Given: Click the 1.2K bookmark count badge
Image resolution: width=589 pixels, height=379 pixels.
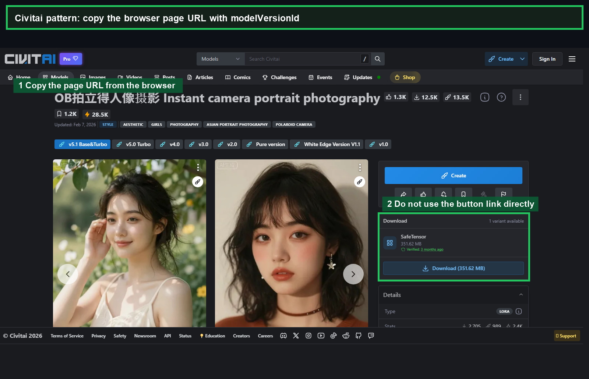Looking at the screenshot, I should (67, 114).
